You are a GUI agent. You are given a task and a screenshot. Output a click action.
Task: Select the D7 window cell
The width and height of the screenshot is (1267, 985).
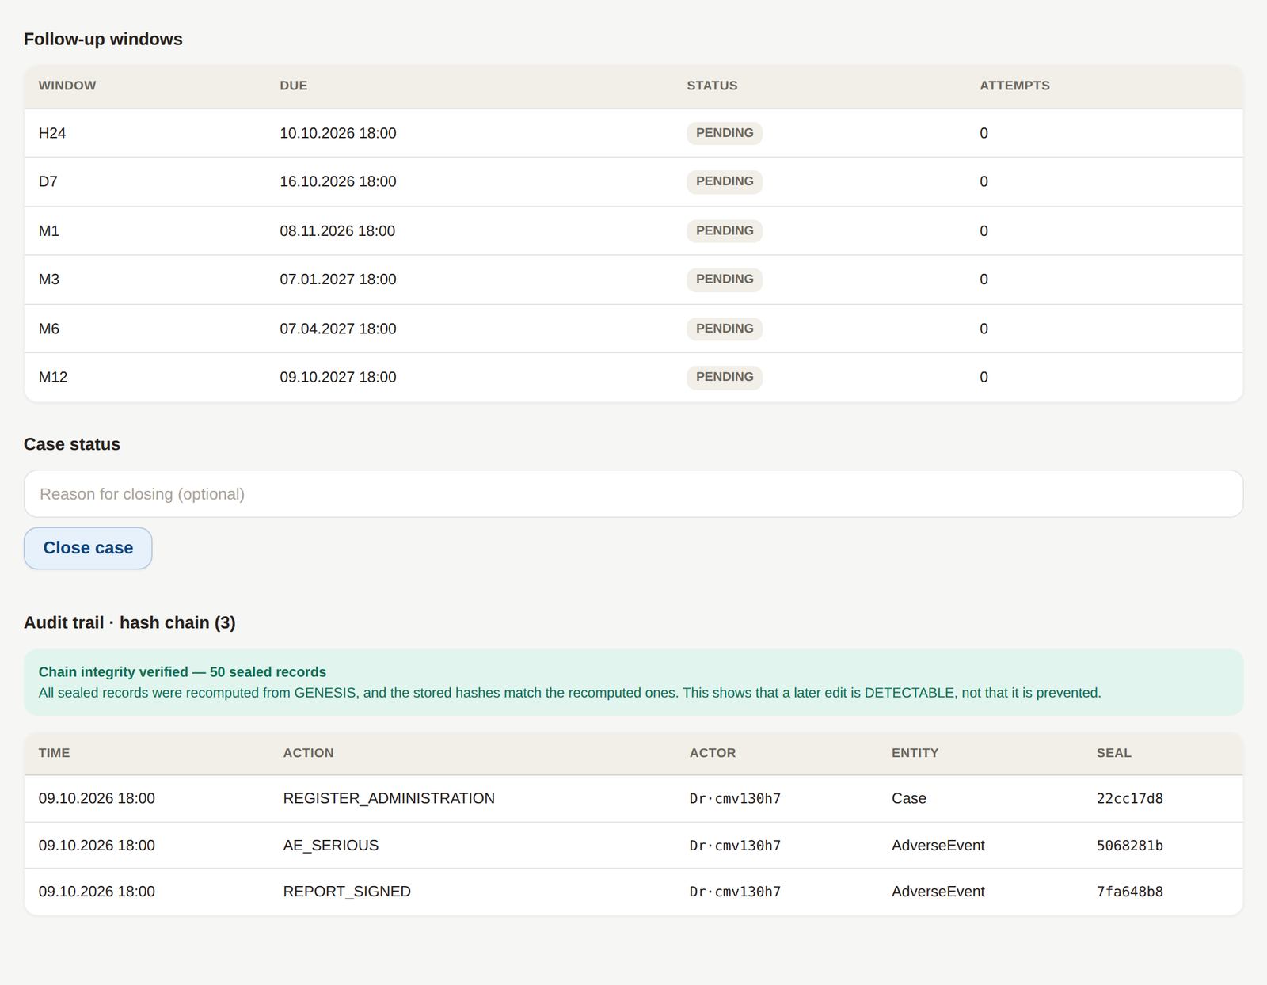[x=48, y=181]
